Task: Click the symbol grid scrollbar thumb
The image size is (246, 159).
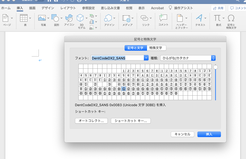Action: pos(216,67)
